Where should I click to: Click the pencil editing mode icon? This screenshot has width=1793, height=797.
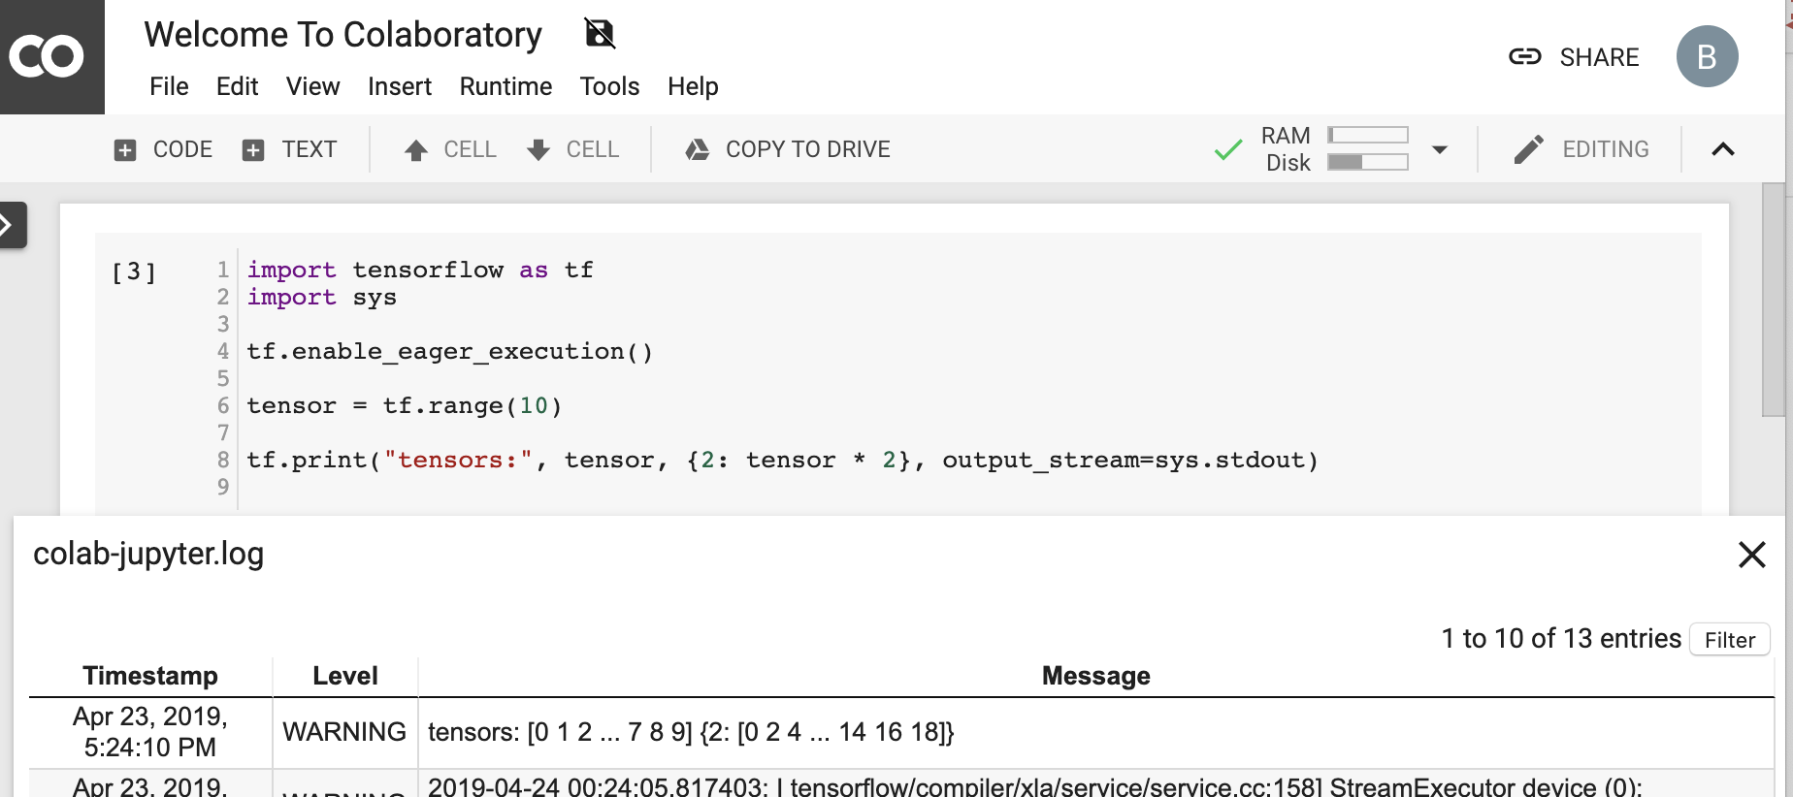click(x=1528, y=149)
